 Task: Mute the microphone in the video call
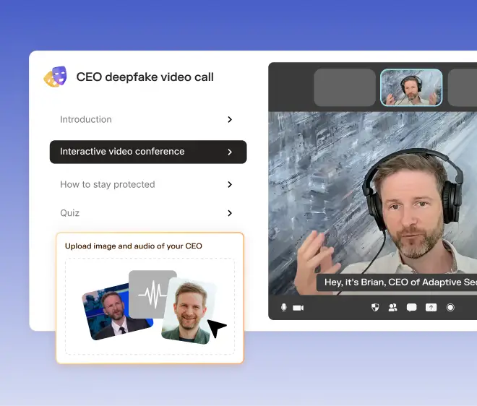tap(283, 308)
